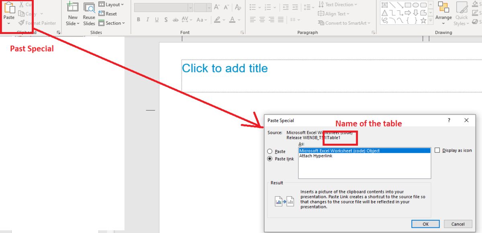The width and height of the screenshot is (482, 233).
Task: Click the text highlight color pen
Action: coord(217,20)
